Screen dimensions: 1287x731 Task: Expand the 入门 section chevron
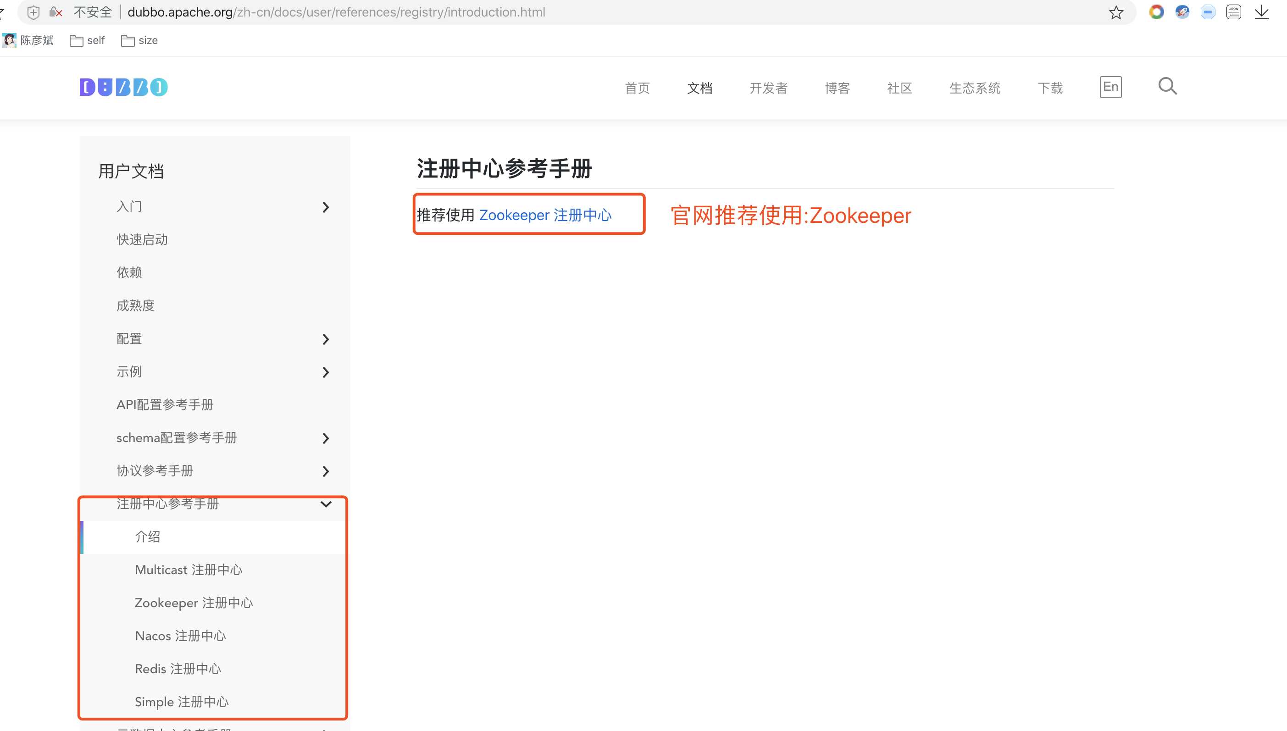tap(326, 207)
